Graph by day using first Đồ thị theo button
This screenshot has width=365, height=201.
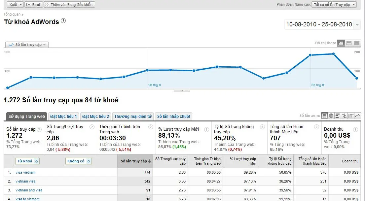[x=341, y=43]
